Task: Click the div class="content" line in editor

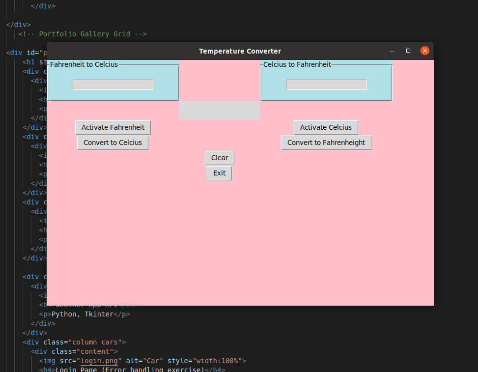Action: (74, 351)
